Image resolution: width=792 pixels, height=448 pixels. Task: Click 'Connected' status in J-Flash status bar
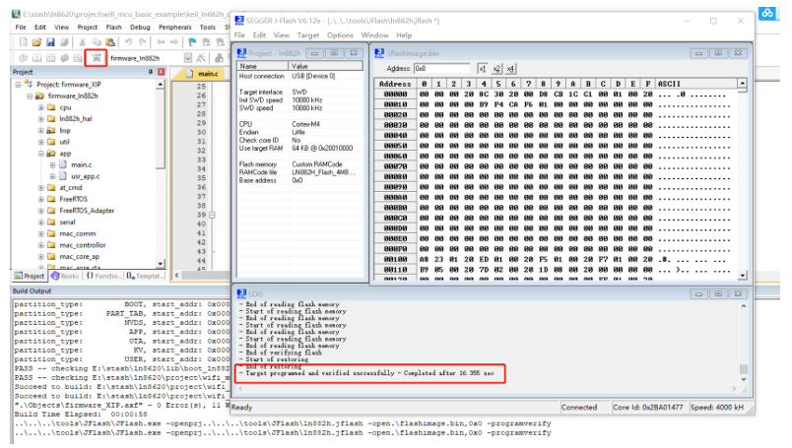(579, 407)
